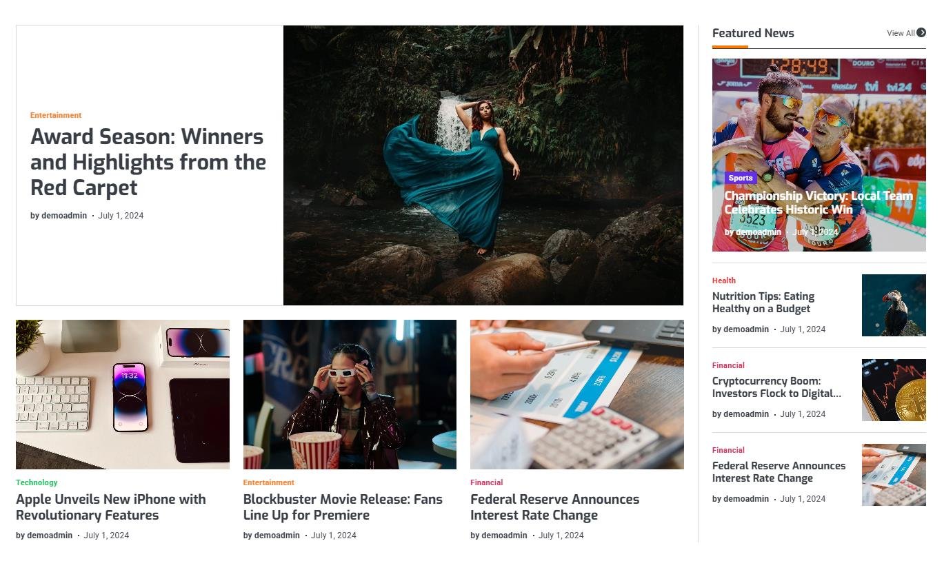944x561 pixels.
Task: Open the iPhone desk photo thumbnail
Action: click(x=123, y=394)
